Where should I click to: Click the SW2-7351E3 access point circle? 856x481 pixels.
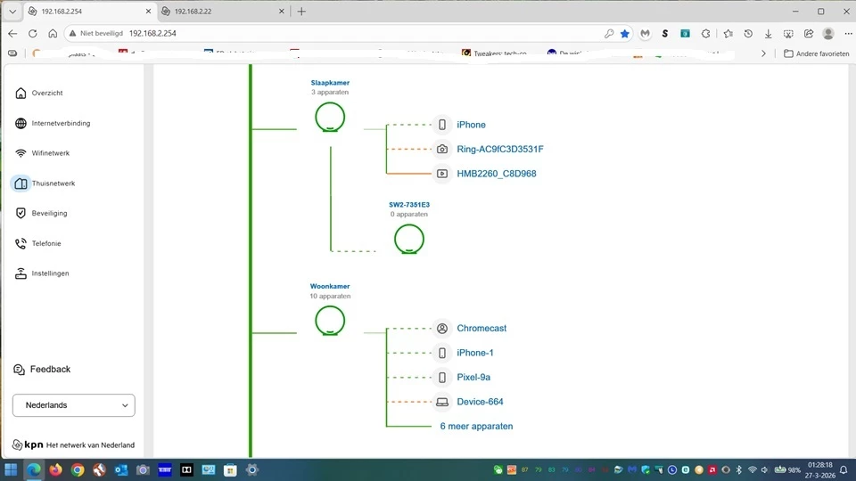pos(409,240)
